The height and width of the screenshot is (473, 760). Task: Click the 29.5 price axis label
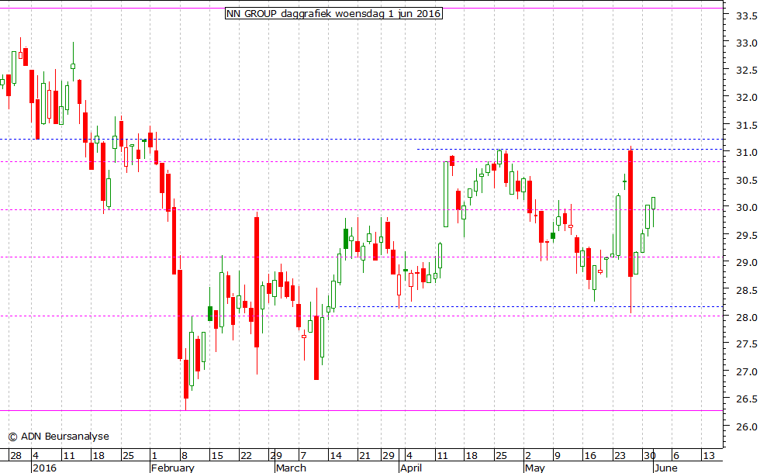[746, 235]
